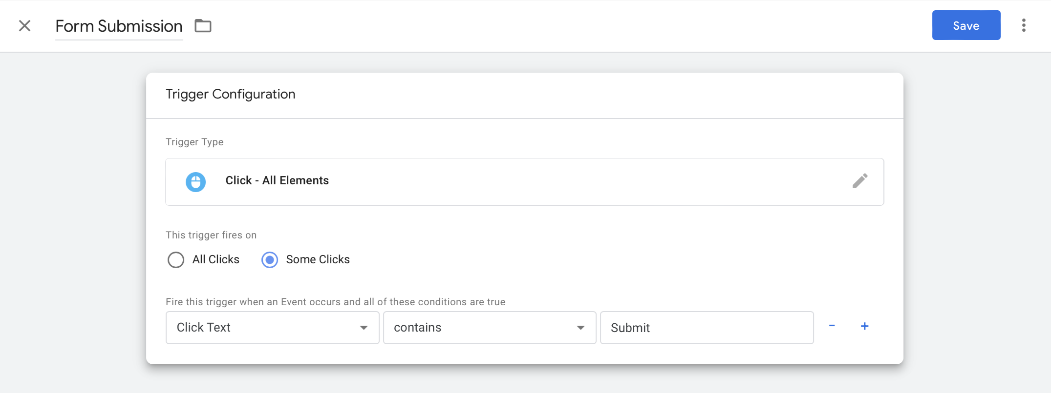Open the folder icon next to trigger name
1051x393 pixels.
point(203,25)
